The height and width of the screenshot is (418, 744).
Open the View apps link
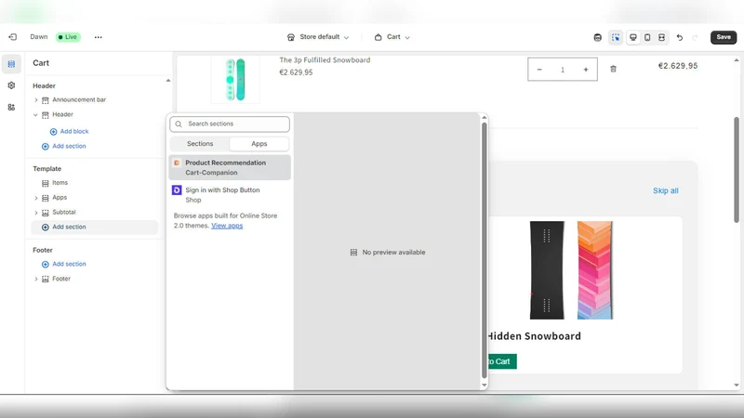(x=227, y=226)
